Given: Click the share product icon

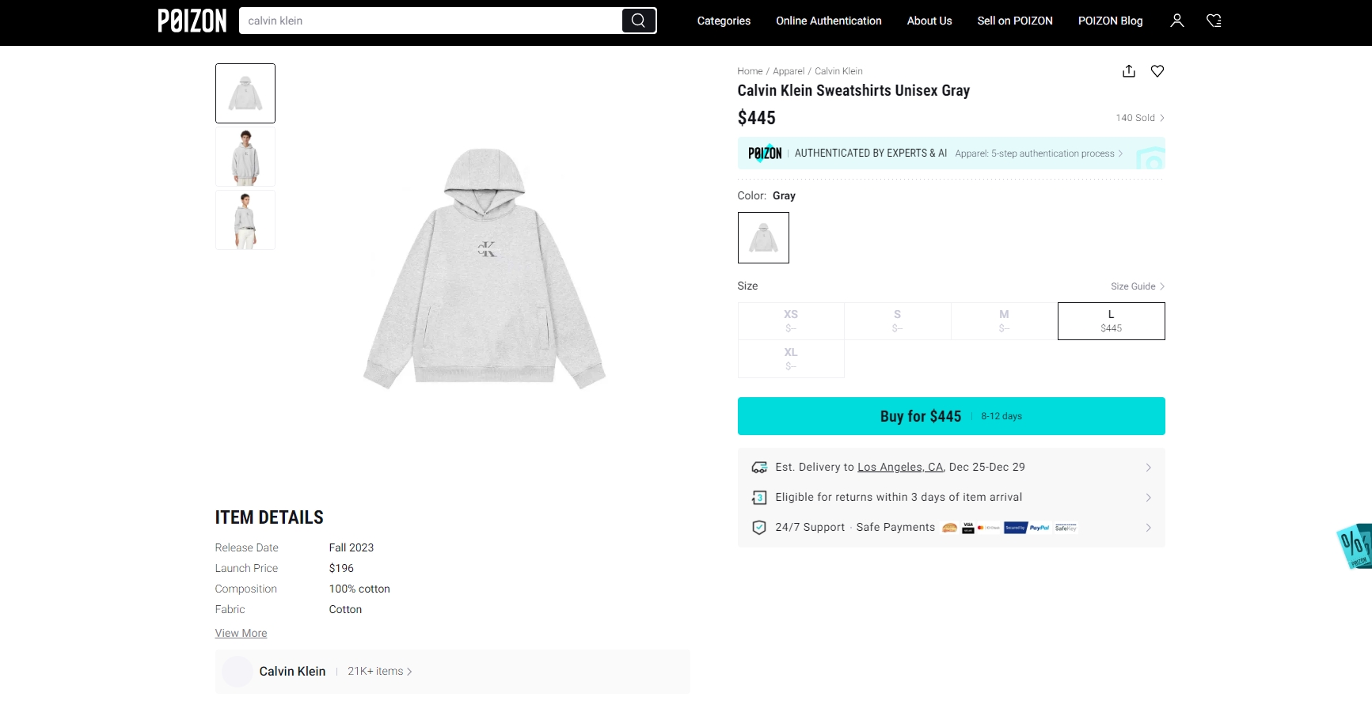Looking at the screenshot, I should point(1129,71).
